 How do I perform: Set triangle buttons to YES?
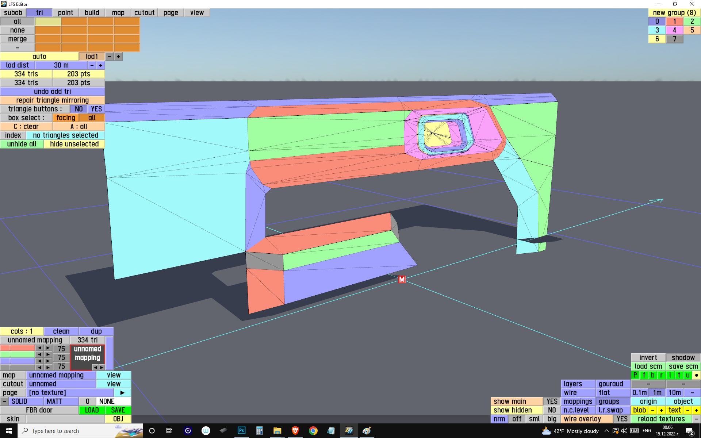96,109
